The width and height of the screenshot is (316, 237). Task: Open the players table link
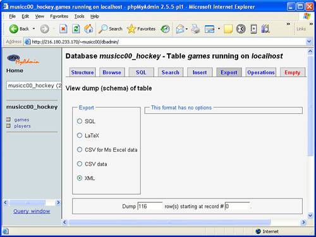tap(22, 126)
